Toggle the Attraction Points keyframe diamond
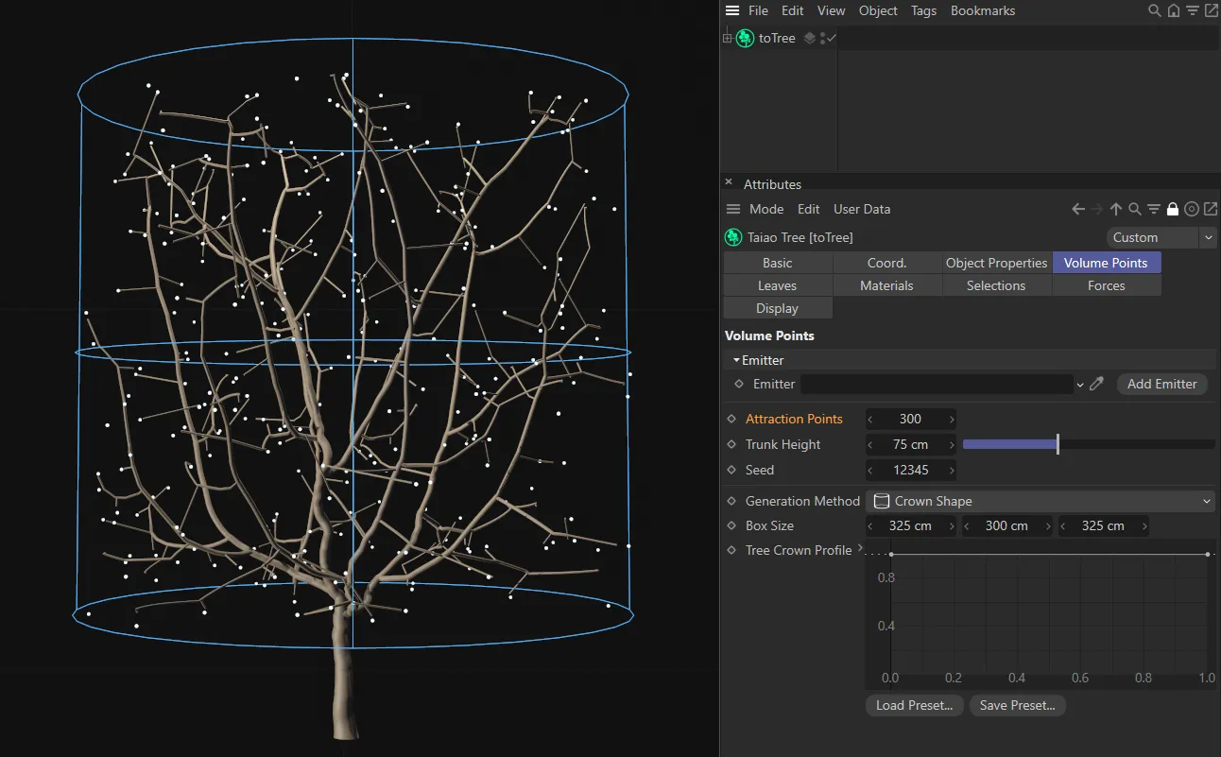1221x757 pixels. tap(731, 419)
